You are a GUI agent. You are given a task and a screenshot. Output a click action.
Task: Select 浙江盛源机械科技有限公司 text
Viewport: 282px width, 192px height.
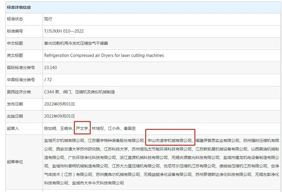click(144, 158)
